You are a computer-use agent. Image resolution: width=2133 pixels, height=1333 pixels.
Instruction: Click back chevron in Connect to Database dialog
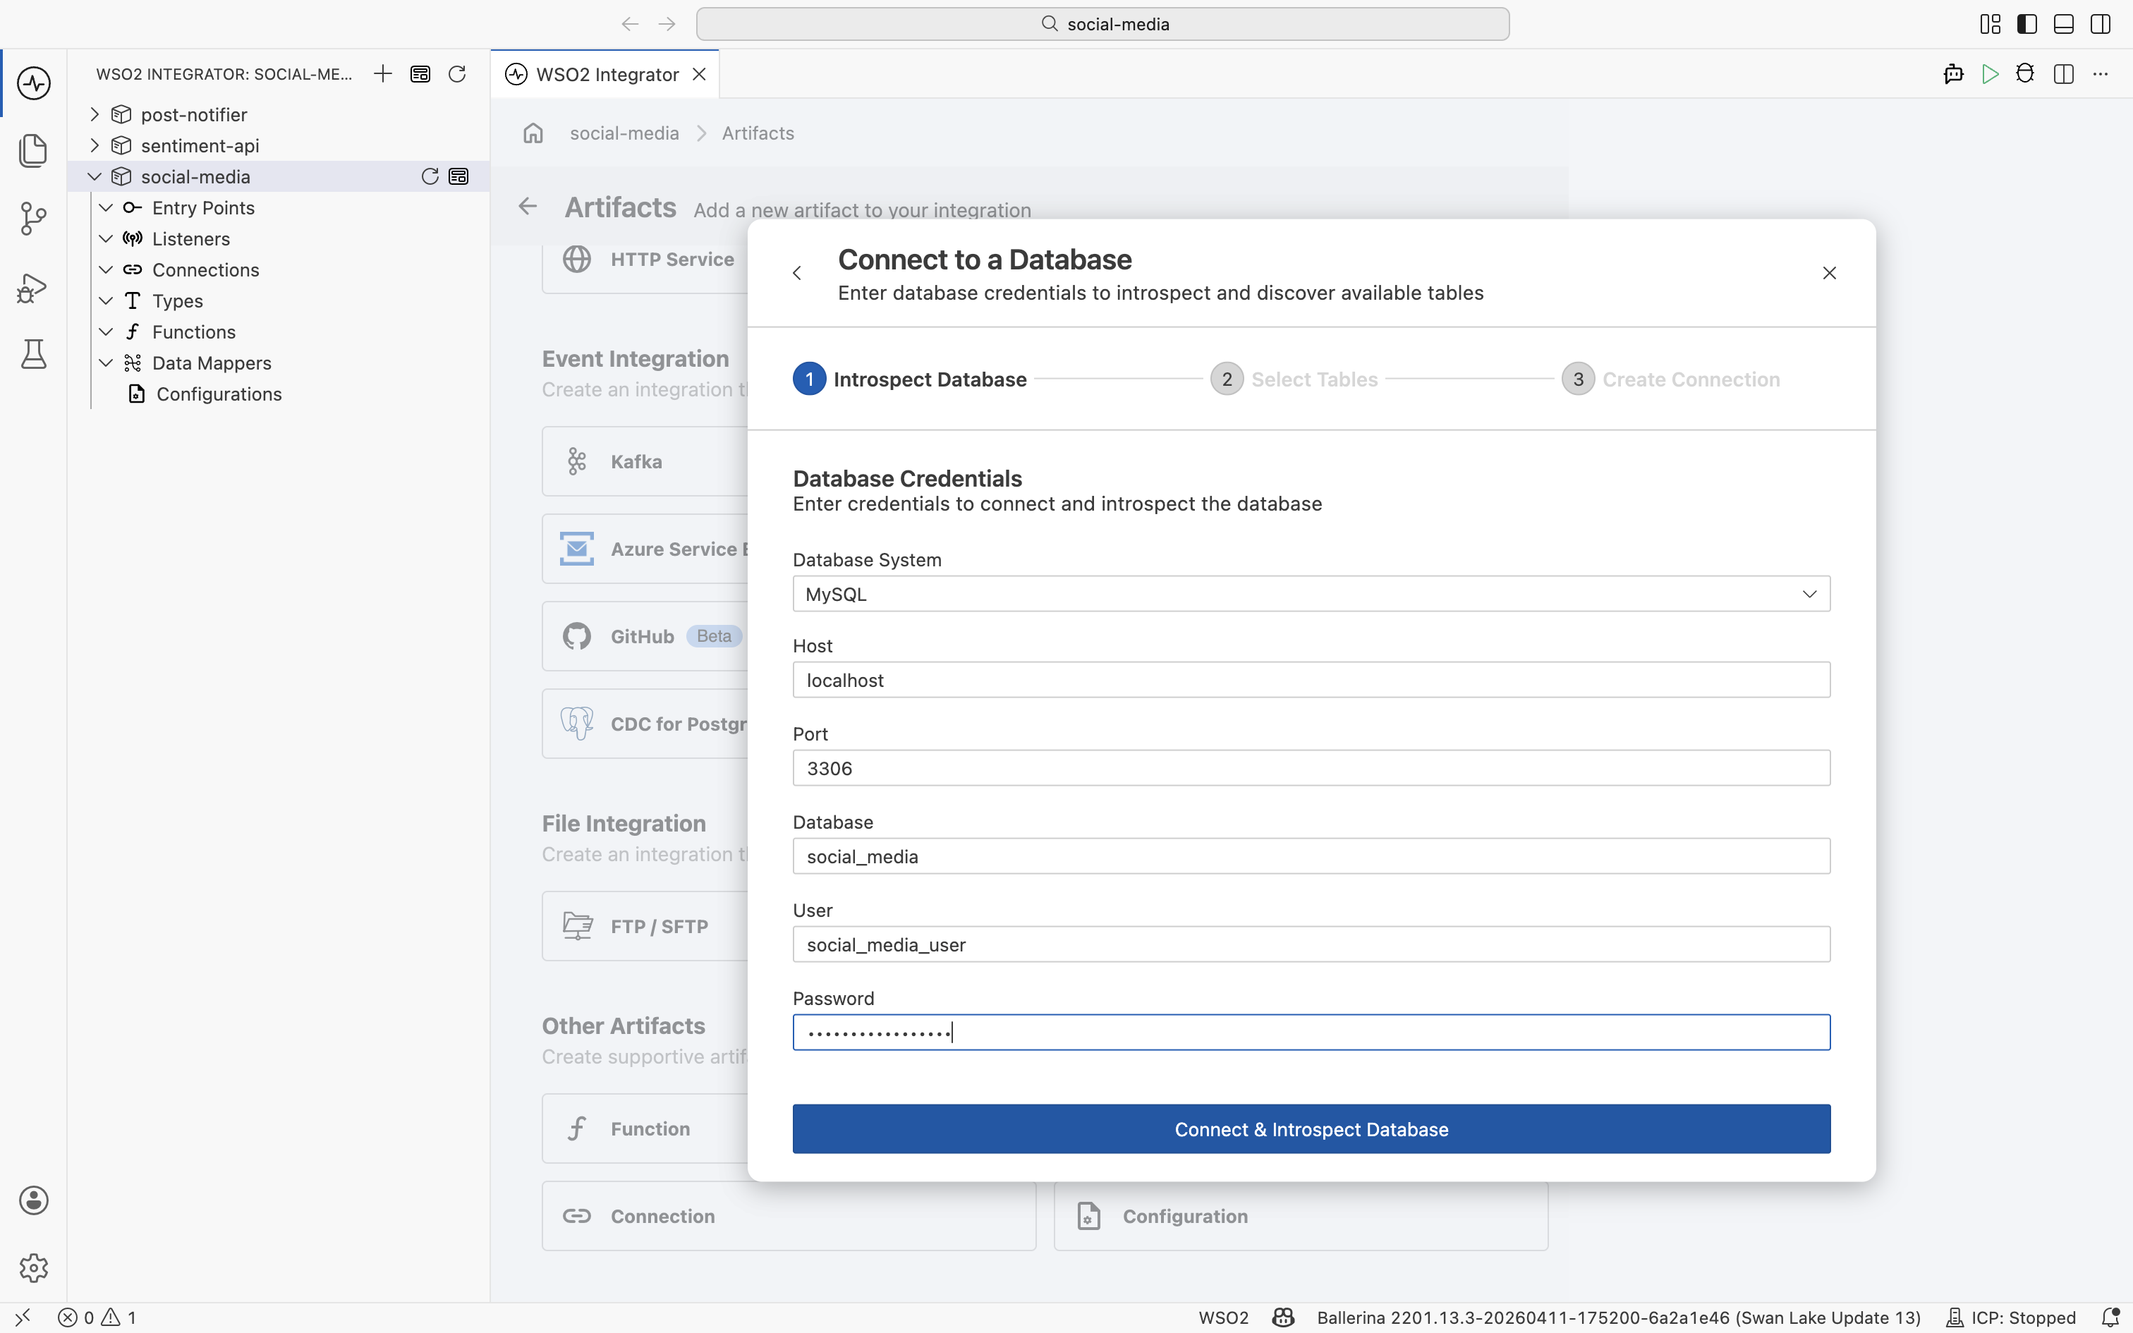[797, 274]
